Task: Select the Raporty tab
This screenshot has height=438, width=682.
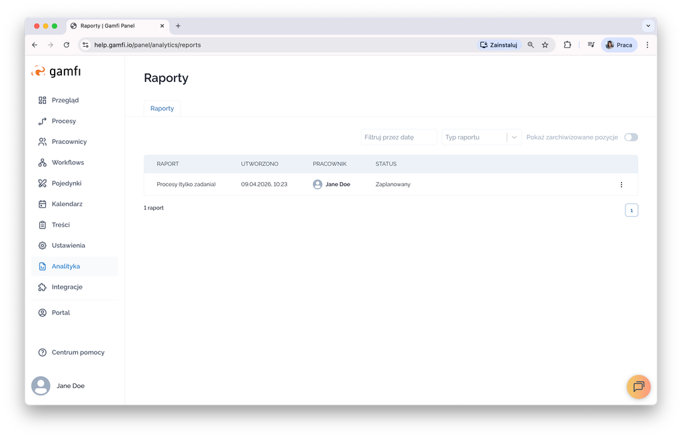Action: click(x=162, y=109)
